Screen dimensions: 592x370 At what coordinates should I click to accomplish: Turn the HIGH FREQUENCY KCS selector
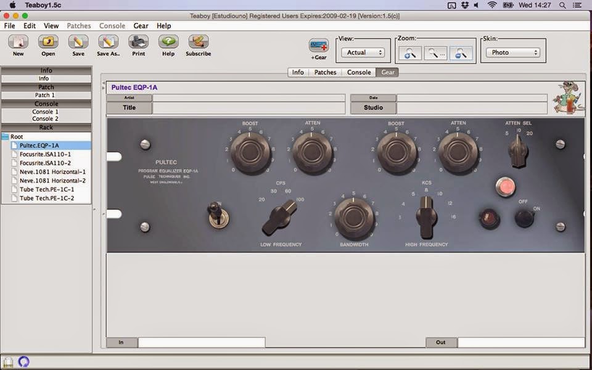427,217
